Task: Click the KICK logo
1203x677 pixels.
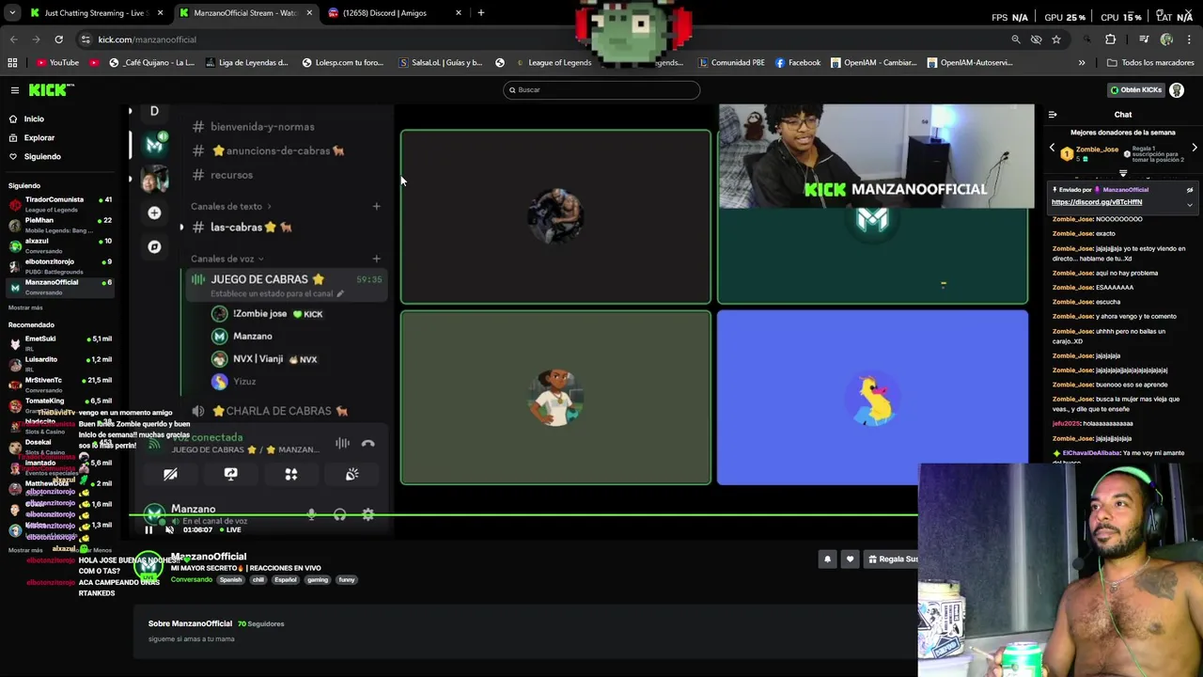Action: click(49, 90)
